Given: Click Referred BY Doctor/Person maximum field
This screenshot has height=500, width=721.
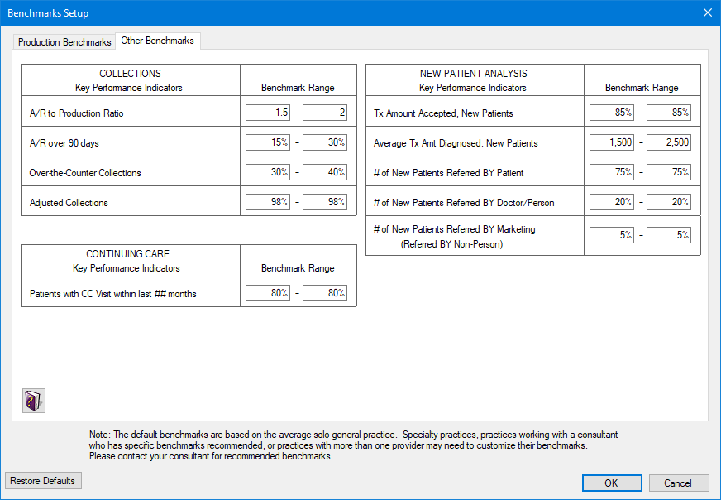Looking at the screenshot, I should tap(669, 203).
